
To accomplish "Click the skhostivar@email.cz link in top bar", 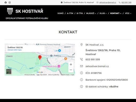I will 108,2.
